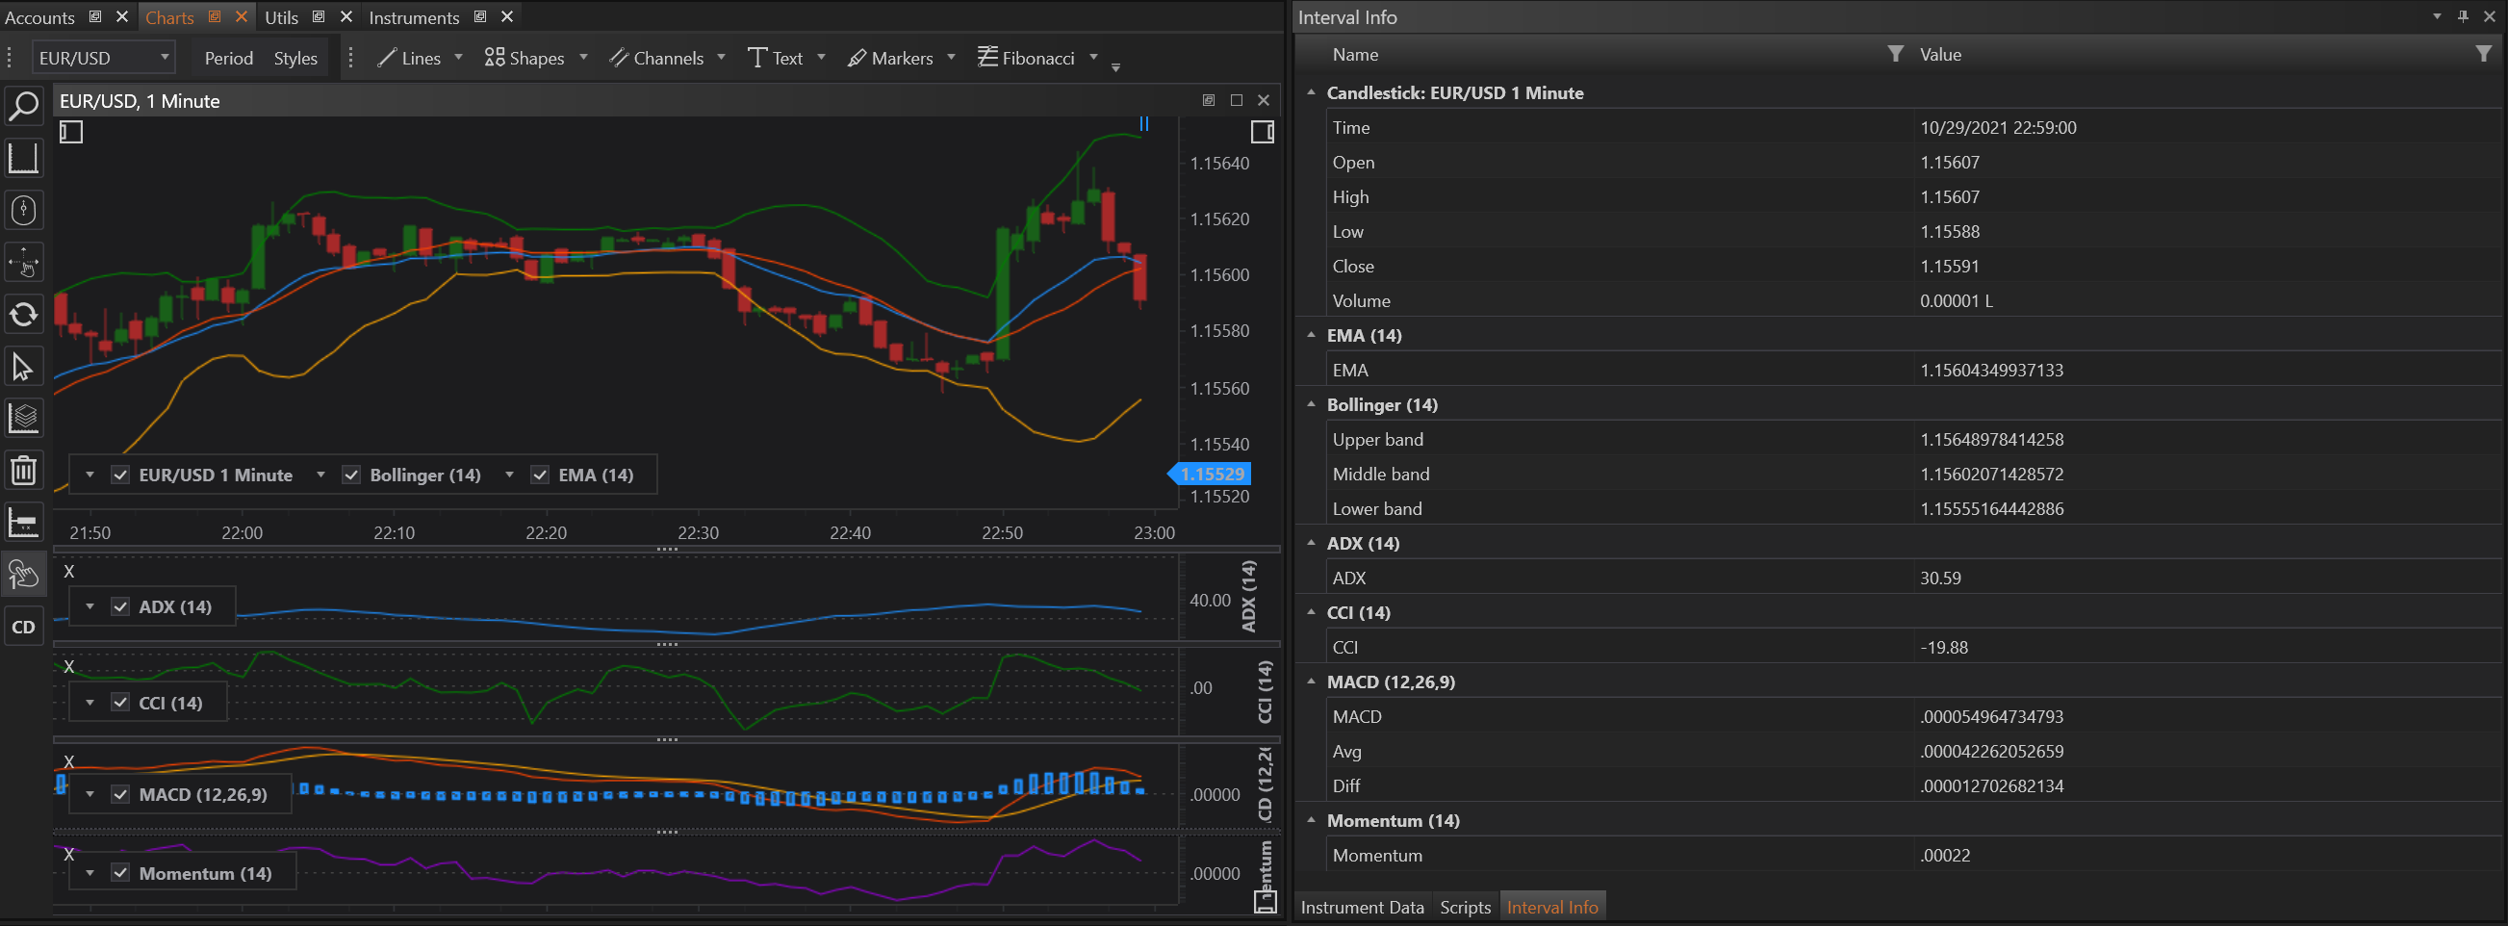
Task: Select the arrow pointer tool
Action: point(23,367)
